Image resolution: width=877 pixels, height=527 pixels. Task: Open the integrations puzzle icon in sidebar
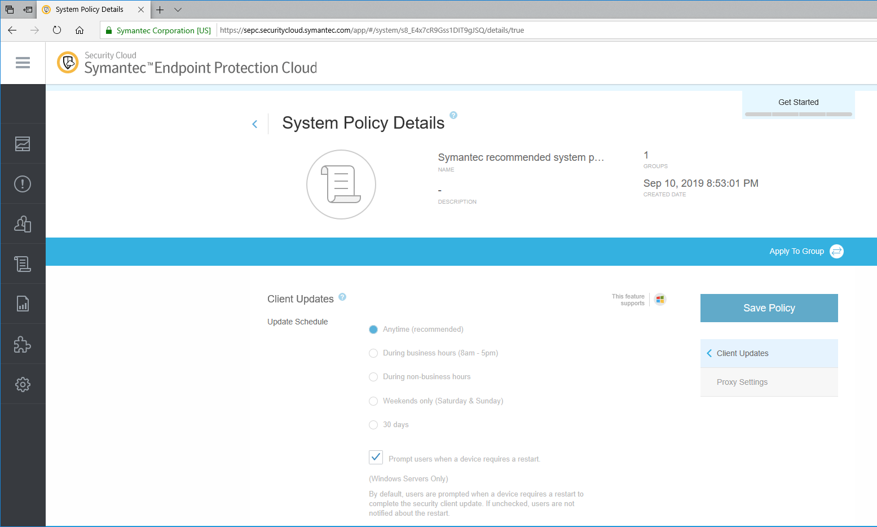pyautogui.click(x=23, y=344)
